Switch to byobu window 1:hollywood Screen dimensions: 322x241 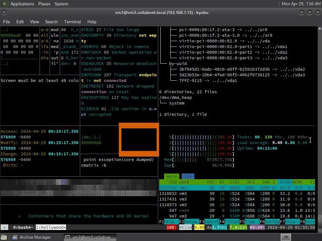[51, 227]
